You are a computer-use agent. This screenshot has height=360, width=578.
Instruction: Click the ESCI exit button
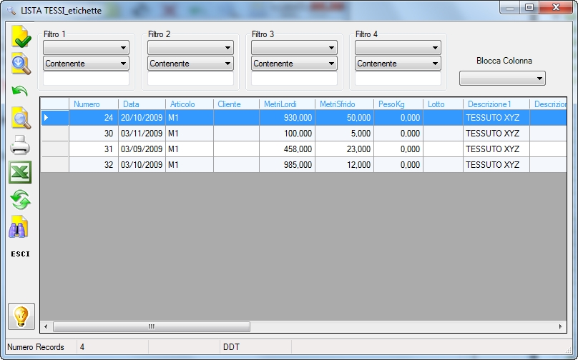click(20, 254)
